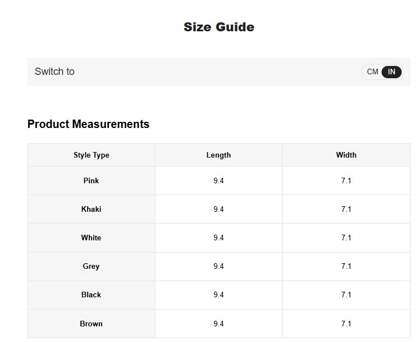Click the Length value for White
419x342 pixels.
click(218, 237)
